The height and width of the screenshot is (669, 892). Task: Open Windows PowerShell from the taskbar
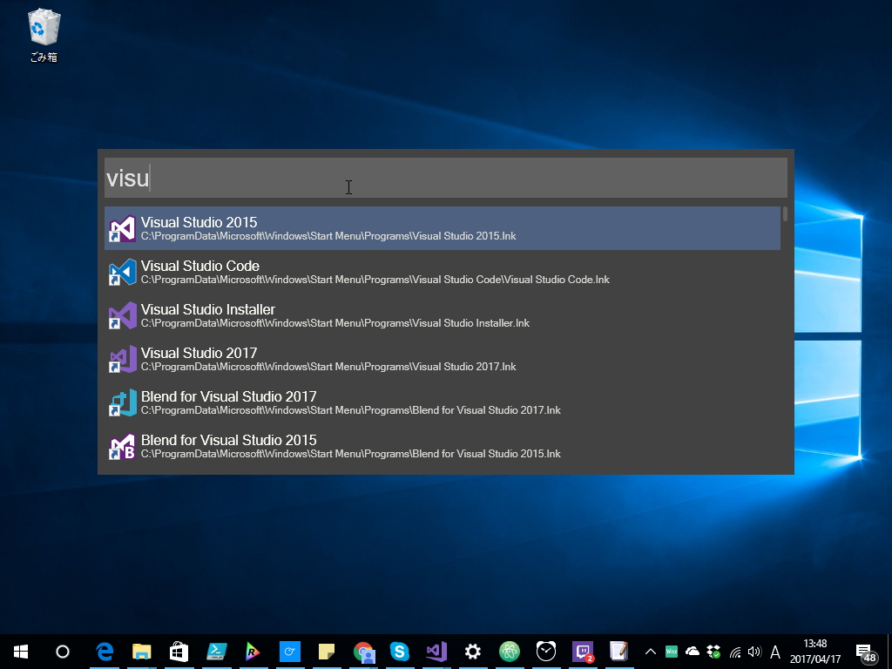click(x=215, y=651)
